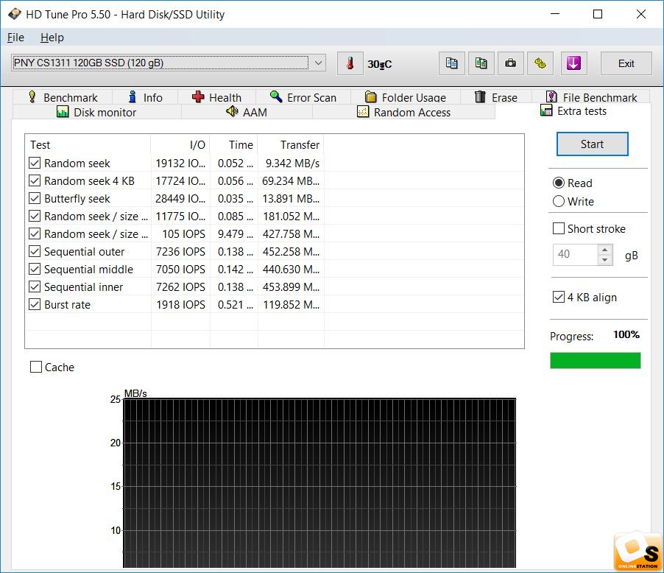Toggle Random seek / size test with 11775 IOPS
664x573 pixels.
pos(35,216)
